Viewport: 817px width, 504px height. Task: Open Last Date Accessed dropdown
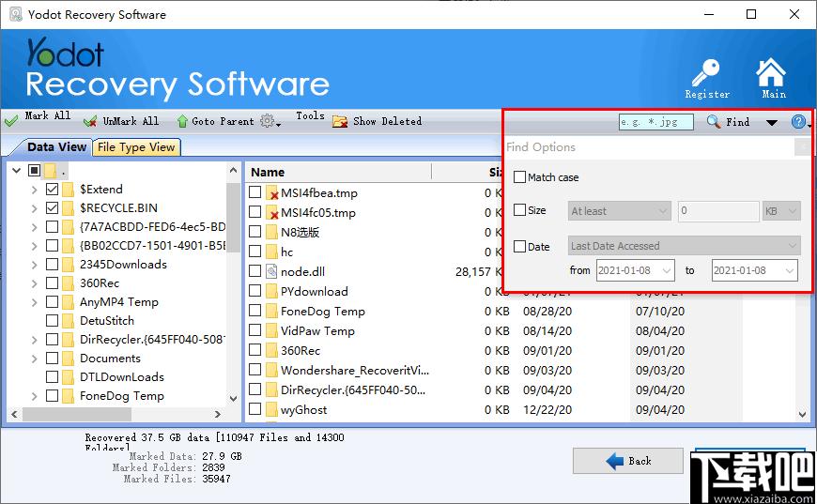(685, 246)
